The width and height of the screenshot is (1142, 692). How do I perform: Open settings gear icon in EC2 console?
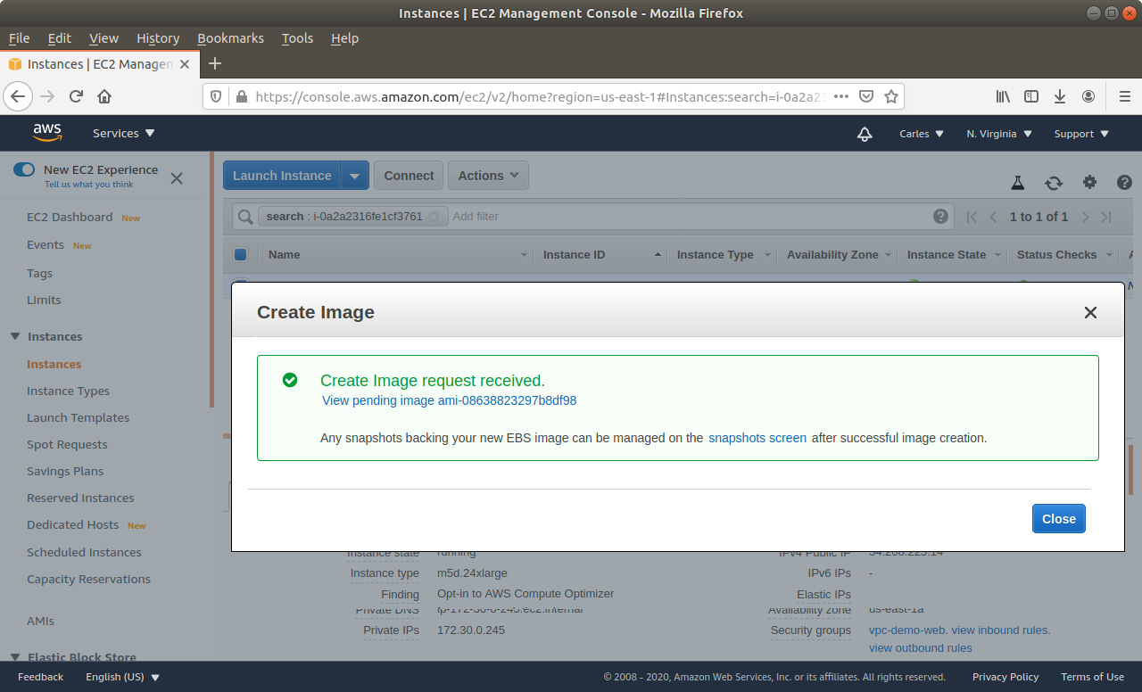click(1089, 182)
